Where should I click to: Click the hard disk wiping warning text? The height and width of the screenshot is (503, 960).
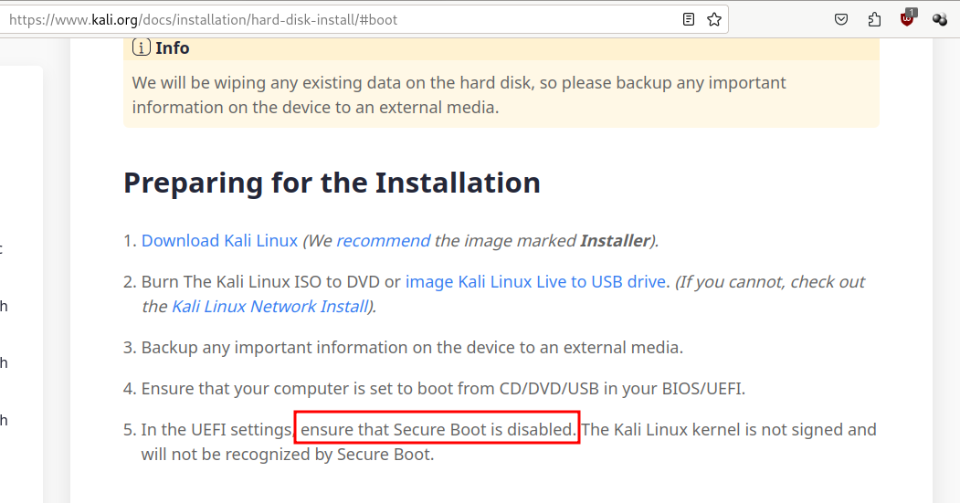tap(459, 95)
